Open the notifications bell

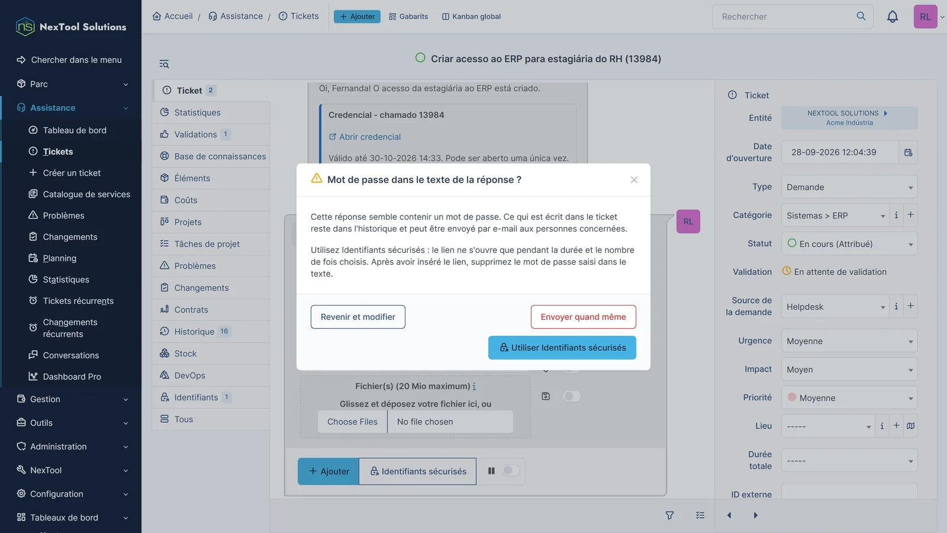pos(893,17)
